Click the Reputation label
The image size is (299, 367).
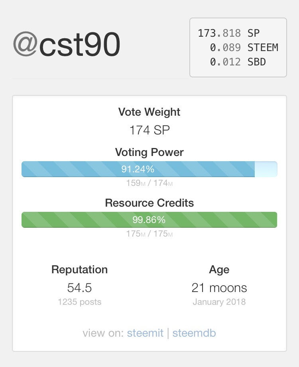[x=79, y=269]
